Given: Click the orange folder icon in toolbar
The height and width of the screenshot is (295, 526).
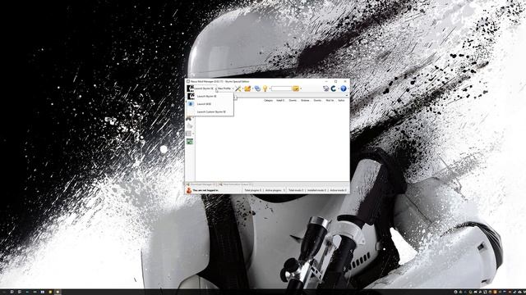Looking at the screenshot, I should 247,88.
